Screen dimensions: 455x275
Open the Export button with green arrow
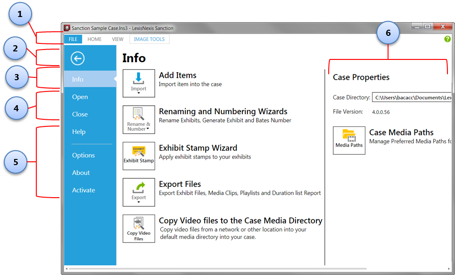click(139, 192)
